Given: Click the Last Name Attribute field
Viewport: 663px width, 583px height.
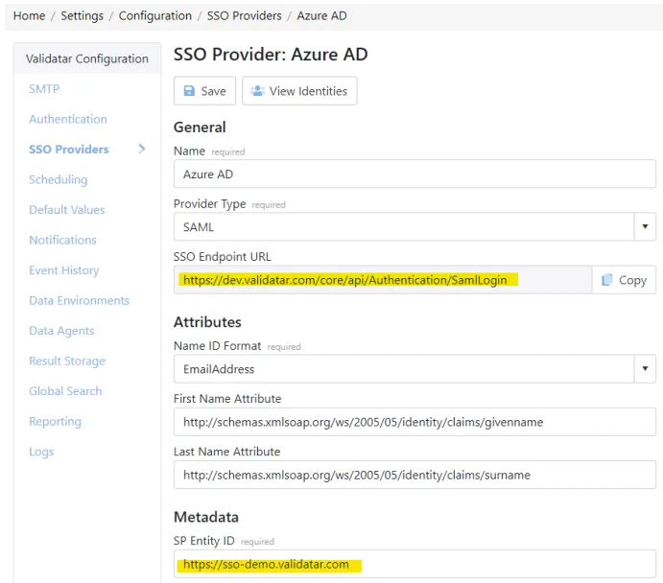Looking at the screenshot, I should (414, 475).
